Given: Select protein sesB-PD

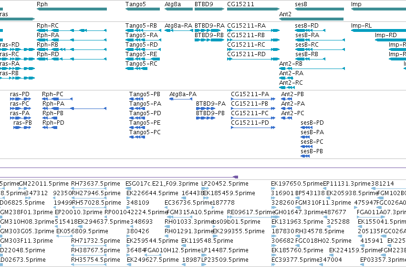Looking at the screenshot, I should 307,128.
